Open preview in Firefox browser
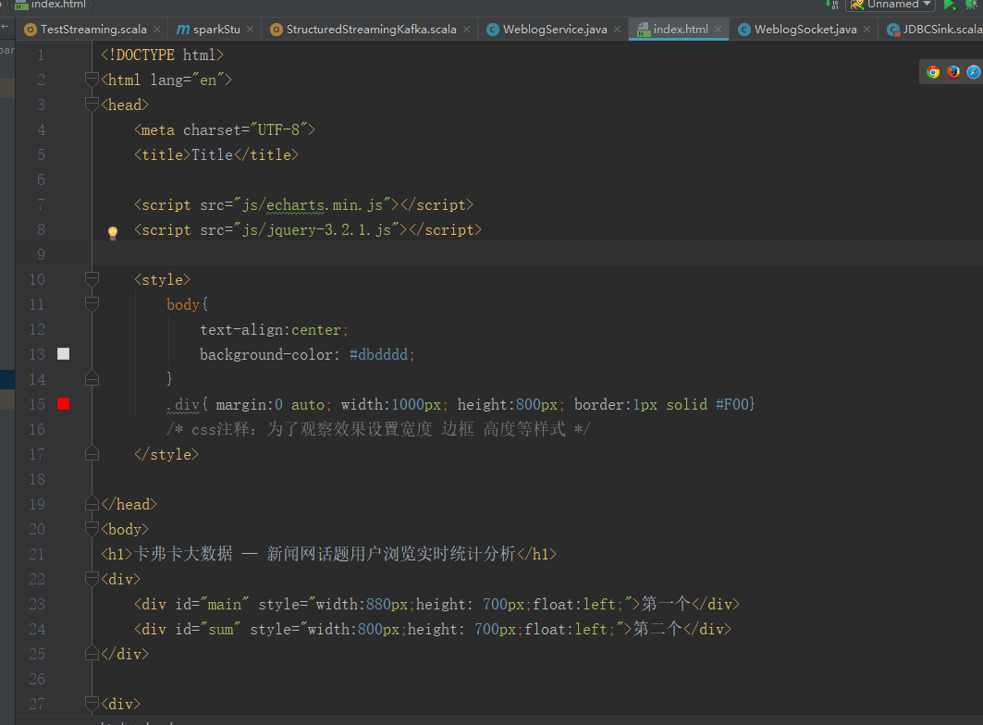 pyautogui.click(x=952, y=72)
